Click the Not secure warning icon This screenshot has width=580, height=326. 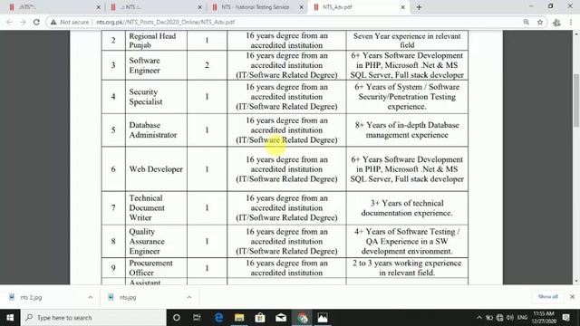(x=53, y=22)
